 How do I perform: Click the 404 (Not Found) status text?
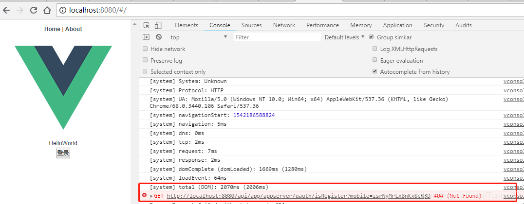pyautogui.click(x=458, y=196)
